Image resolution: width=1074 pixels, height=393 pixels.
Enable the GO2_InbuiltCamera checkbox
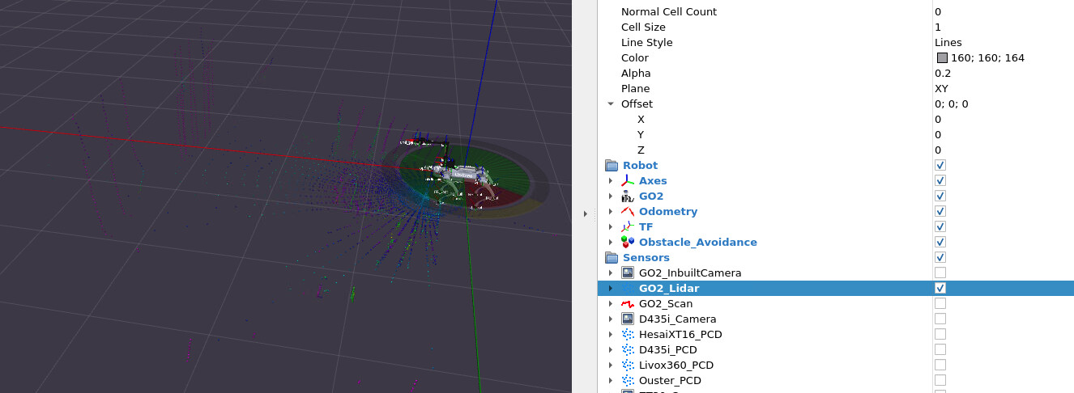[x=940, y=273]
